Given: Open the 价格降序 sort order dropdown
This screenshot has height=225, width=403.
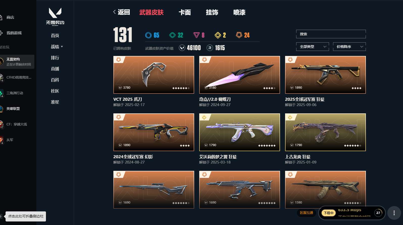Looking at the screenshot, I should (x=349, y=47).
